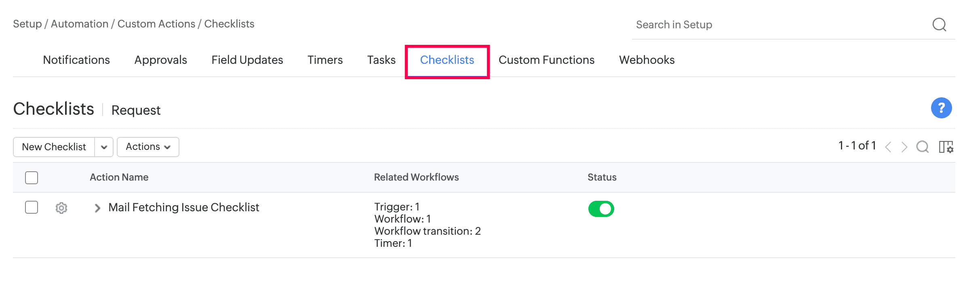Click Automation in the breadcrumb
965x307 pixels.
click(x=80, y=24)
